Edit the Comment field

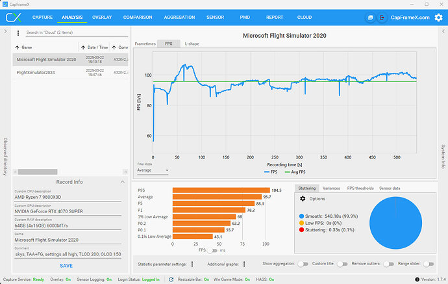point(68,254)
